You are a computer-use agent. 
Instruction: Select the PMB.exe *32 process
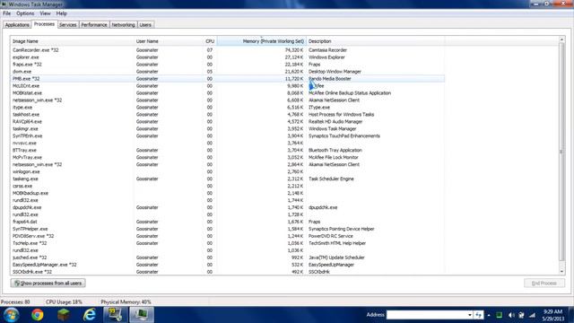coord(228,79)
